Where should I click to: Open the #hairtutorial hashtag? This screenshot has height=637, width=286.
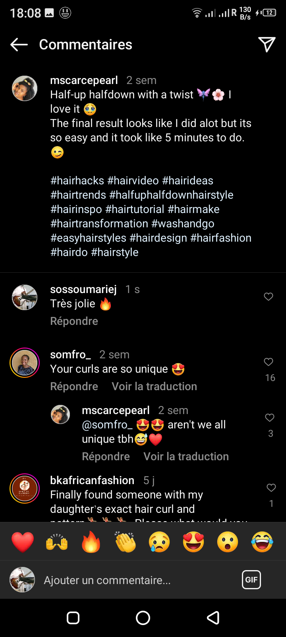point(135,209)
